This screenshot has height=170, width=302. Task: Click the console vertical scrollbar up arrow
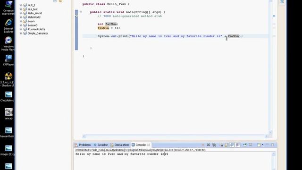[274, 154]
